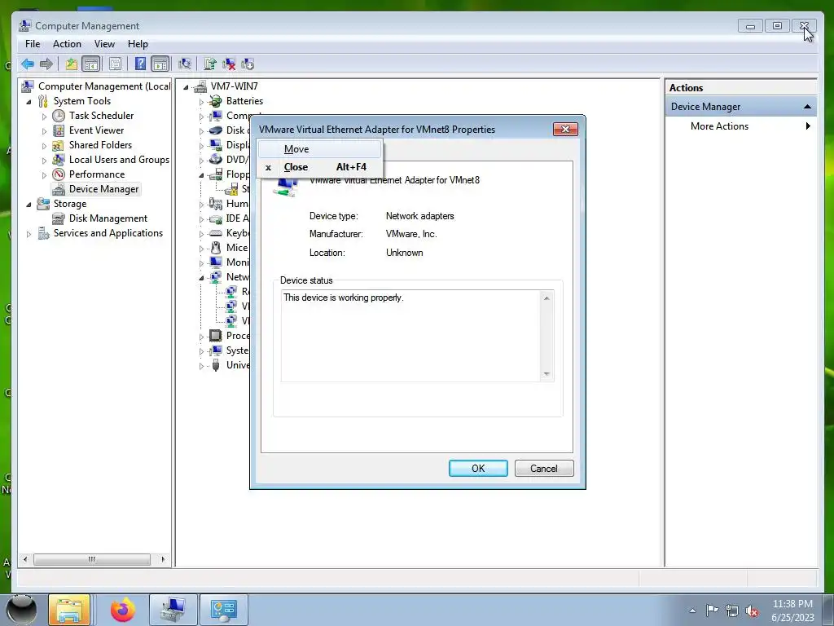The width and height of the screenshot is (834, 626).
Task: Click the System Tools icon
Action: (x=43, y=101)
